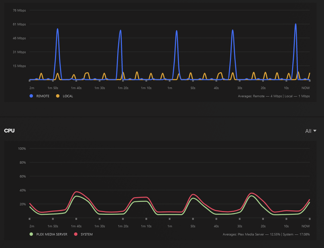Select the PLEX MEDIA SERVER legend label
Screen dimensions: 324x248
point(52,234)
